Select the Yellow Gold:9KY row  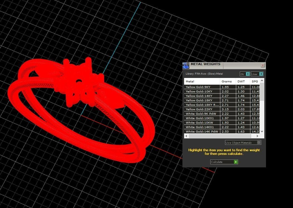[222, 87]
